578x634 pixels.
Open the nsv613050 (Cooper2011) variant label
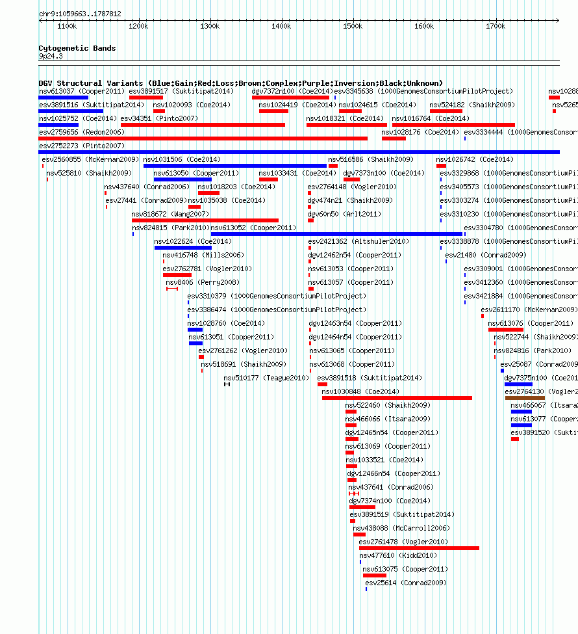click(x=196, y=173)
